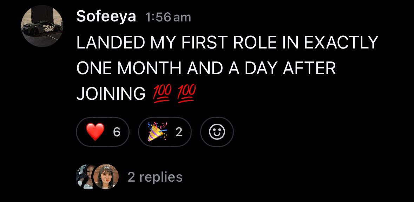The height and width of the screenshot is (202, 414).
Task: Open the add reaction smiley picker
Action: coord(217,132)
